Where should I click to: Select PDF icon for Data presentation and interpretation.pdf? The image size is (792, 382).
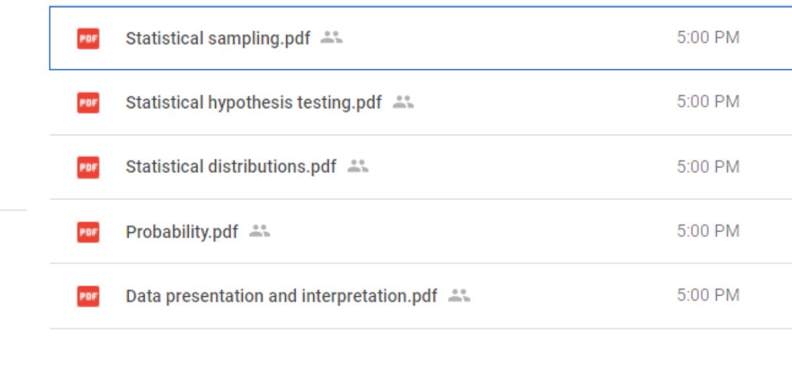[x=88, y=296]
